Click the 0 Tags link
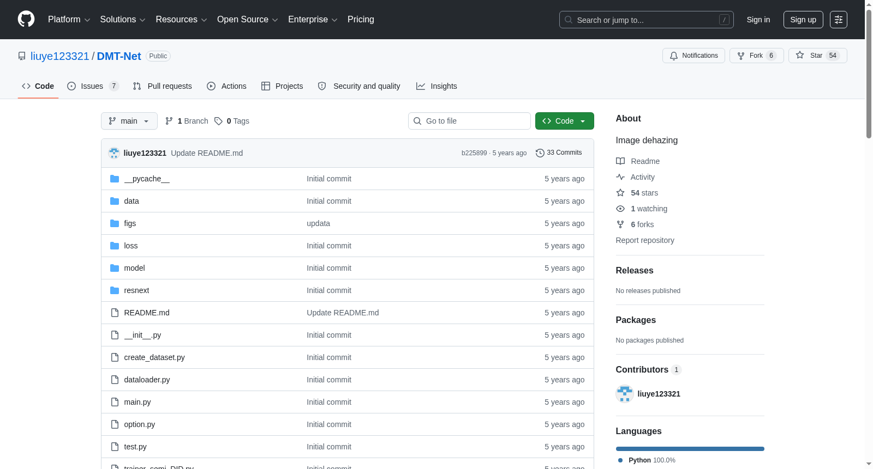Viewport: 873px width, 469px height. pos(232,121)
